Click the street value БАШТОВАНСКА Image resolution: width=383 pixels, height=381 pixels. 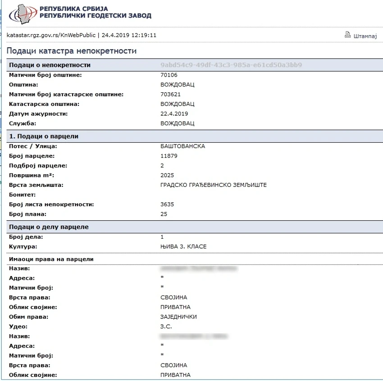point(182,146)
